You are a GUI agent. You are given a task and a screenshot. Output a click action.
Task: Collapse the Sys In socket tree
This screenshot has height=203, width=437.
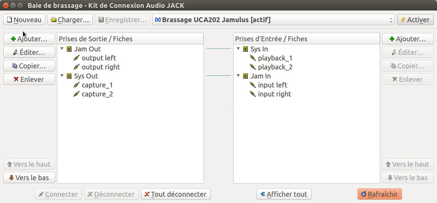pos(238,49)
